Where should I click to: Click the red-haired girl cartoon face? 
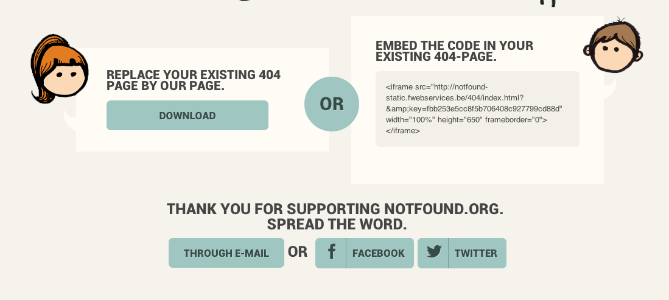coord(59,69)
